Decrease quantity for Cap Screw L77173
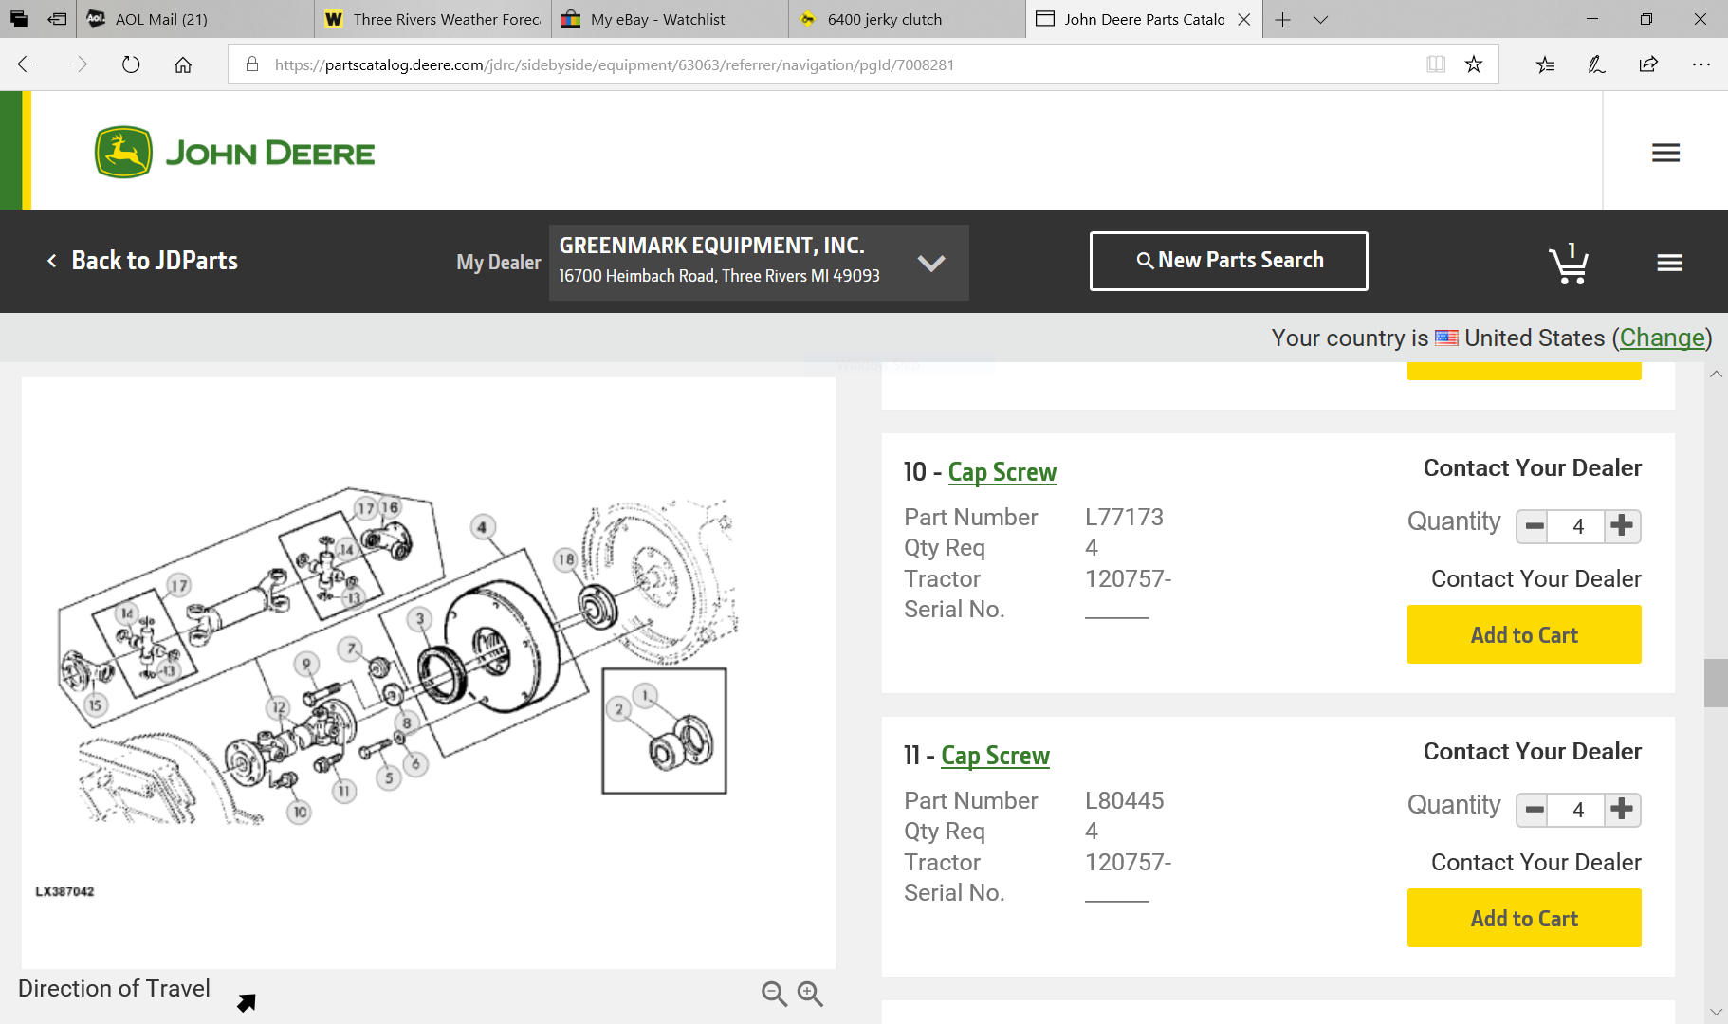Screen dimensions: 1728x1024 1534,525
